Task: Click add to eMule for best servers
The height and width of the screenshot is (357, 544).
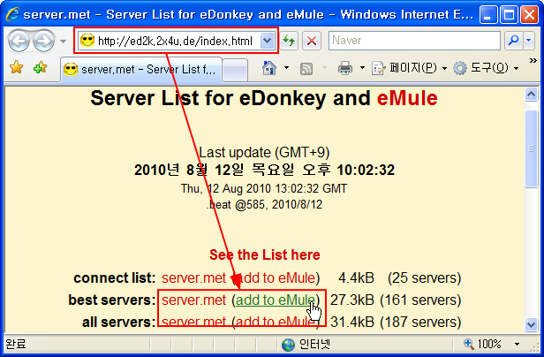Action: point(276,300)
